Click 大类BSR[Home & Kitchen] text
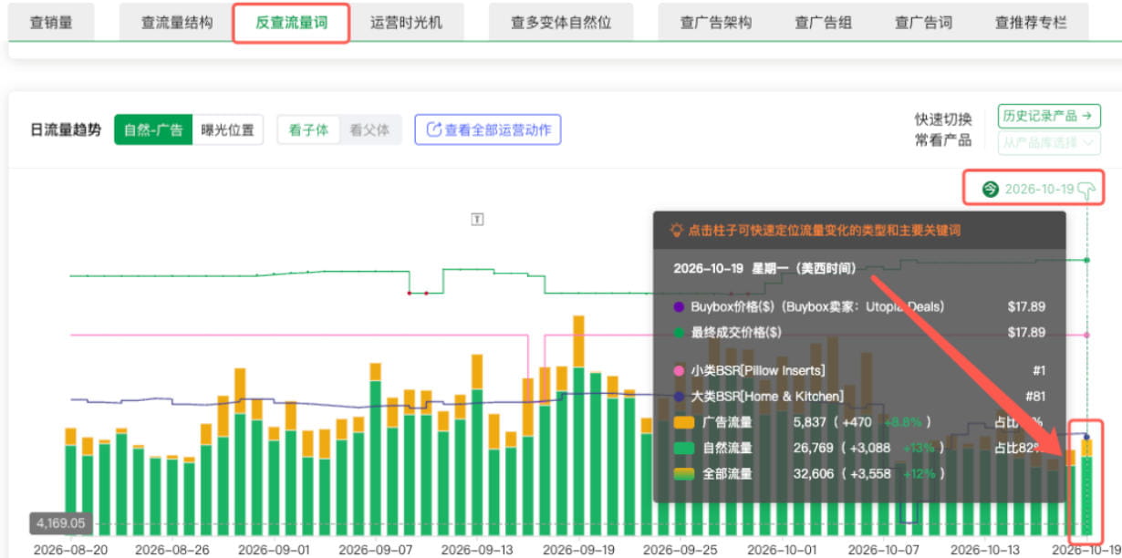This screenshot has height=558, width=1122. [x=767, y=396]
